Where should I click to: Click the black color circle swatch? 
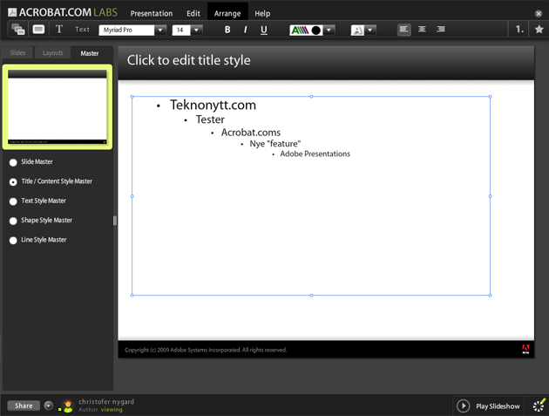point(316,31)
